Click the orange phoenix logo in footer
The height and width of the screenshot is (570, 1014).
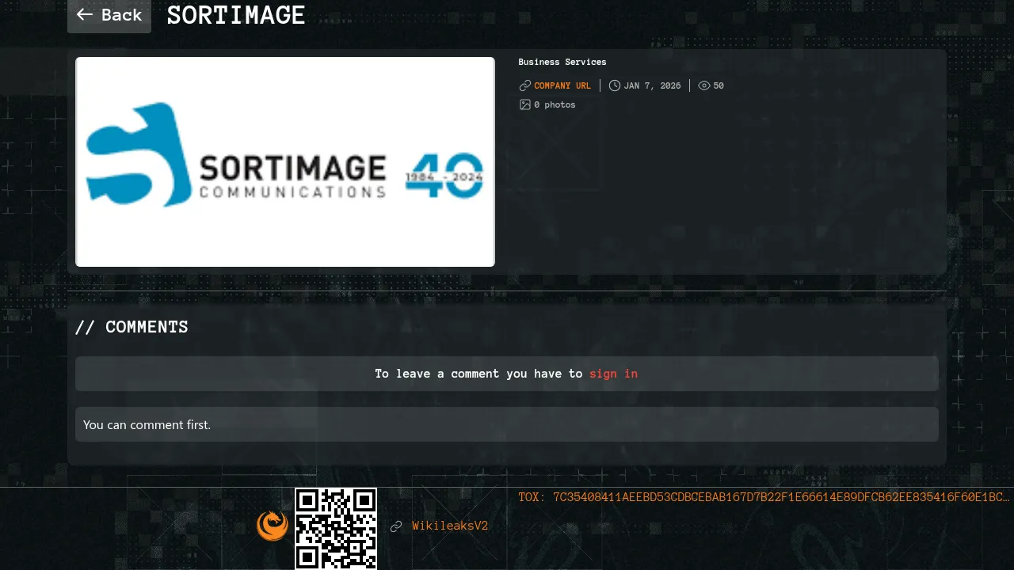click(x=273, y=526)
